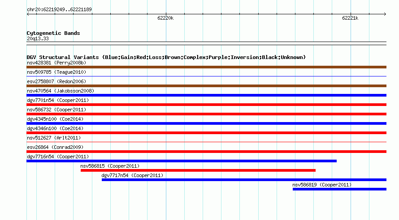Screen dimensions: 399x220
Task: Click the red bar under dgv4346n100
Action: point(206,133)
